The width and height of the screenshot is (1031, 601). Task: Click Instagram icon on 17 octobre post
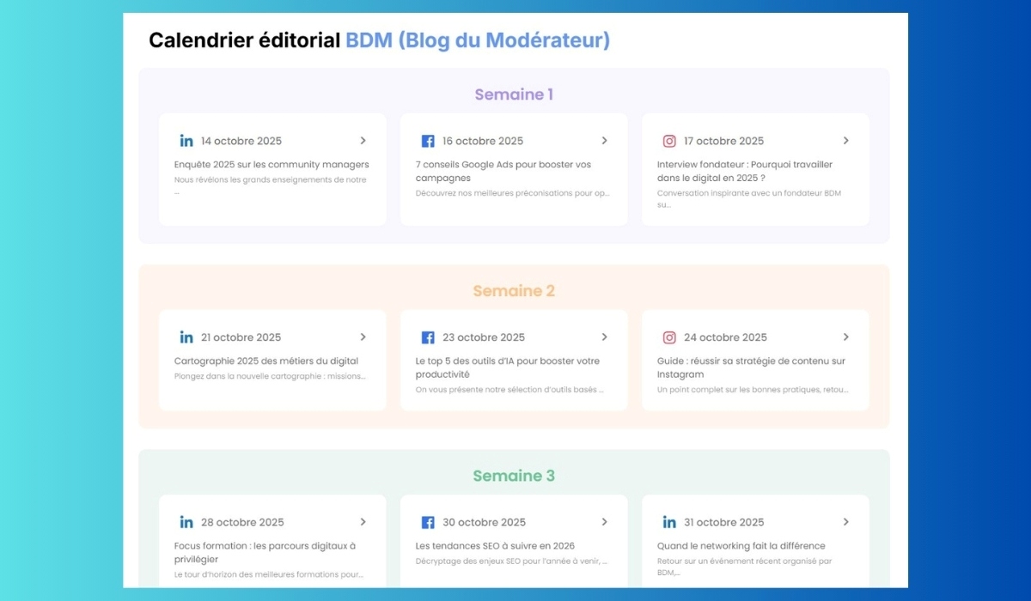tap(669, 141)
